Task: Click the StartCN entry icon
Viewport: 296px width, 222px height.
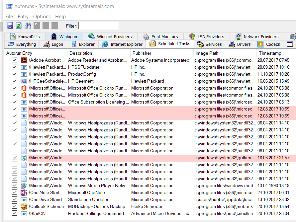Action: (x=24, y=213)
